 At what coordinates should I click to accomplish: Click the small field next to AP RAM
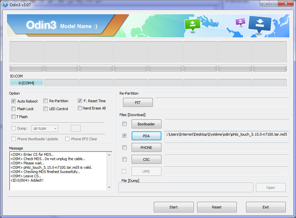pyautogui.click(x=76, y=128)
